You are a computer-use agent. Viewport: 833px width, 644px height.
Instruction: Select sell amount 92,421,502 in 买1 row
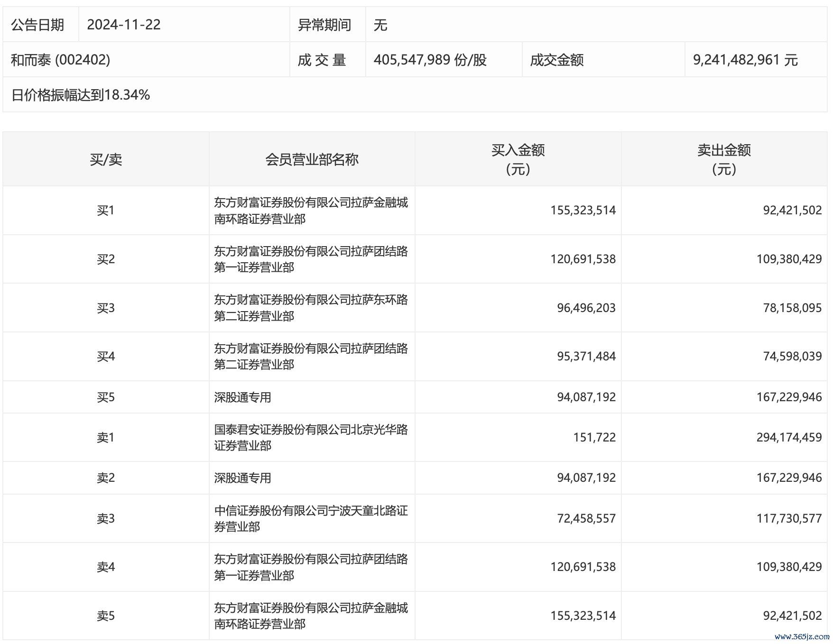tap(792, 210)
